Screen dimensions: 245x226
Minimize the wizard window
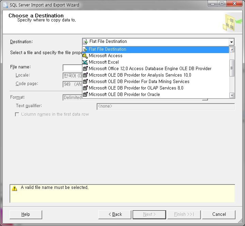[x=212, y=4]
